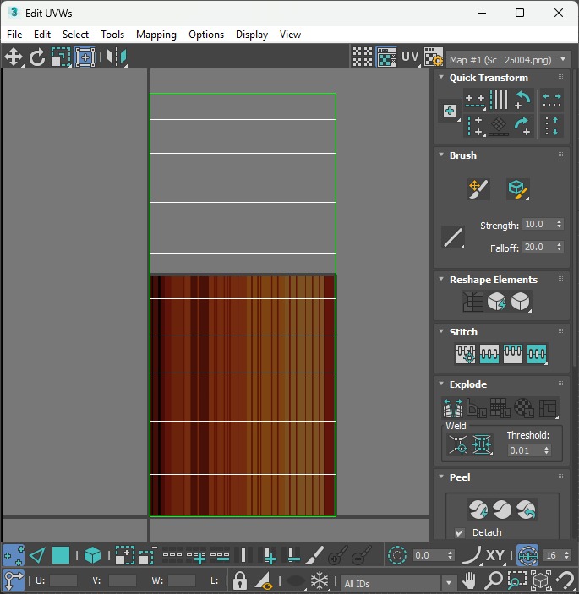Click Stitch to Source icon
The height and width of the screenshot is (594, 579).
(x=513, y=354)
